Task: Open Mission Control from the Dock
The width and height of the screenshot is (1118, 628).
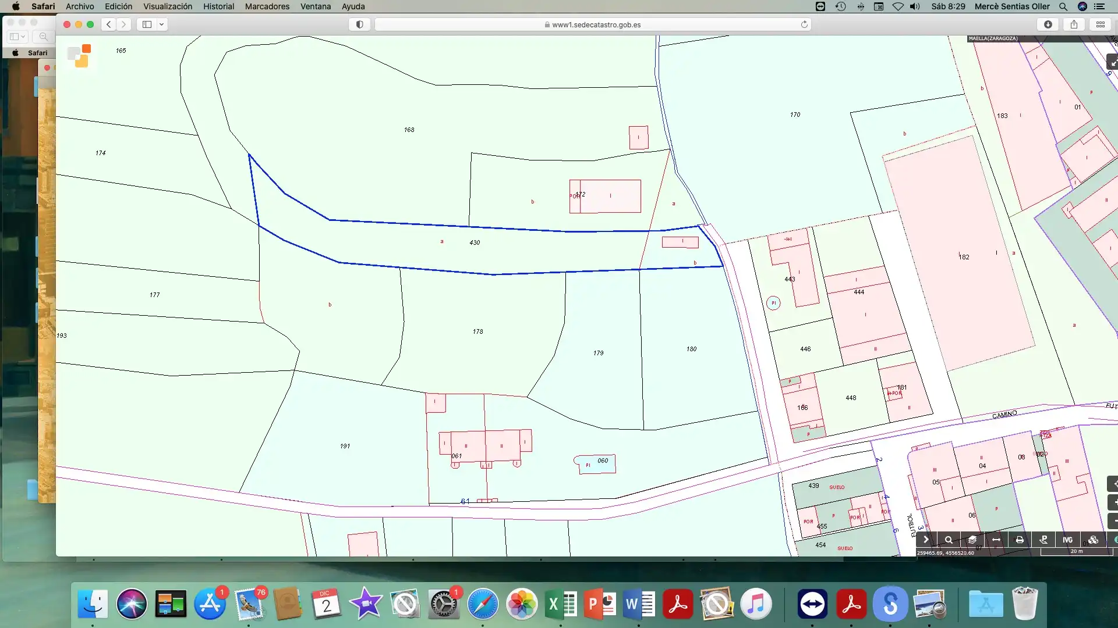Action: 171,604
